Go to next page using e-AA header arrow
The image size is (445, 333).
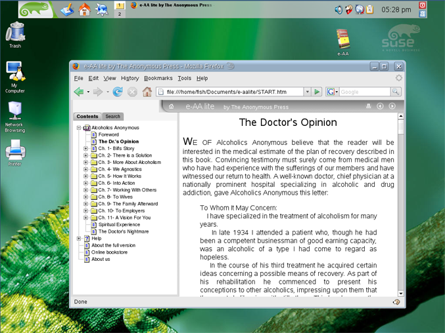(x=392, y=106)
